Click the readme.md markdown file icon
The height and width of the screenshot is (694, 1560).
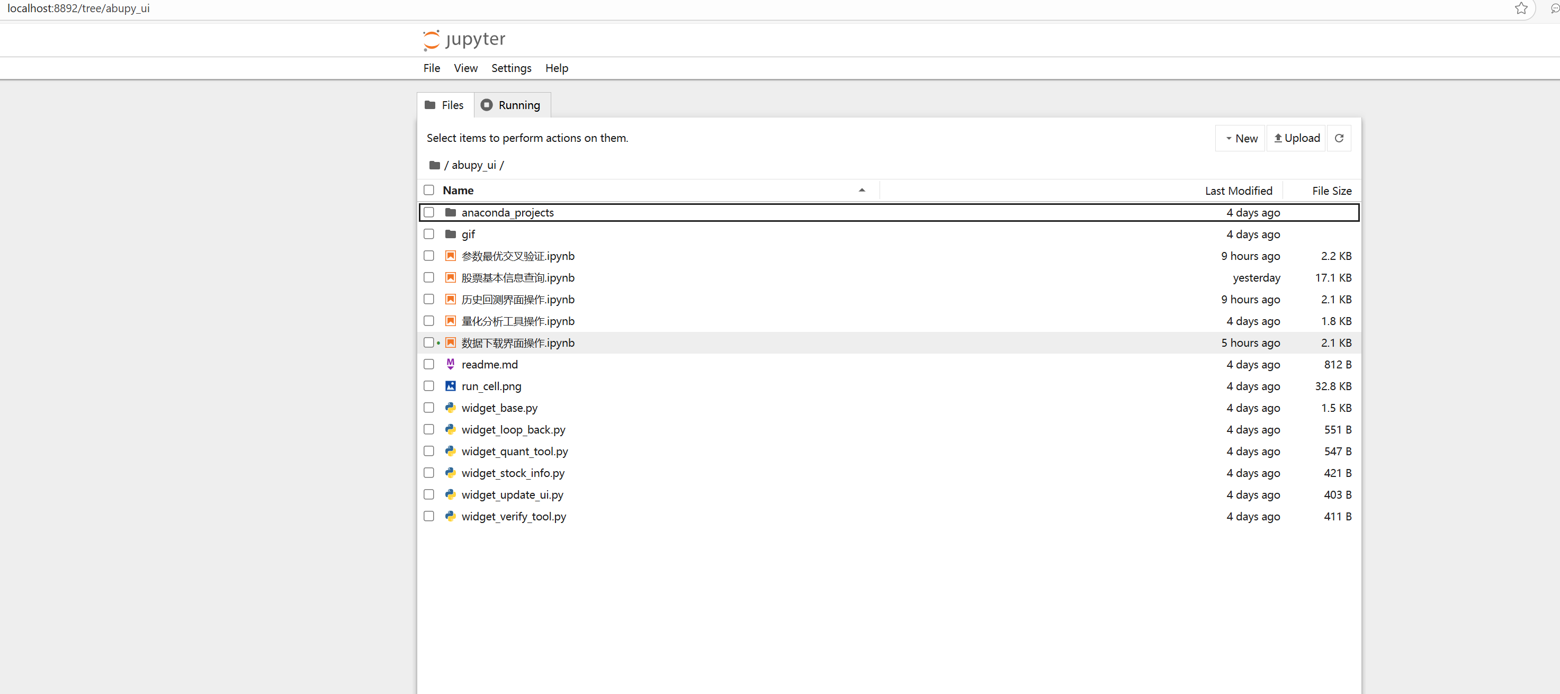click(x=451, y=365)
